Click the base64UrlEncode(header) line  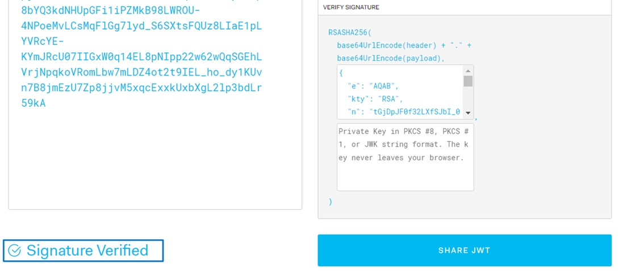pyautogui.click(x=404, y=45)
